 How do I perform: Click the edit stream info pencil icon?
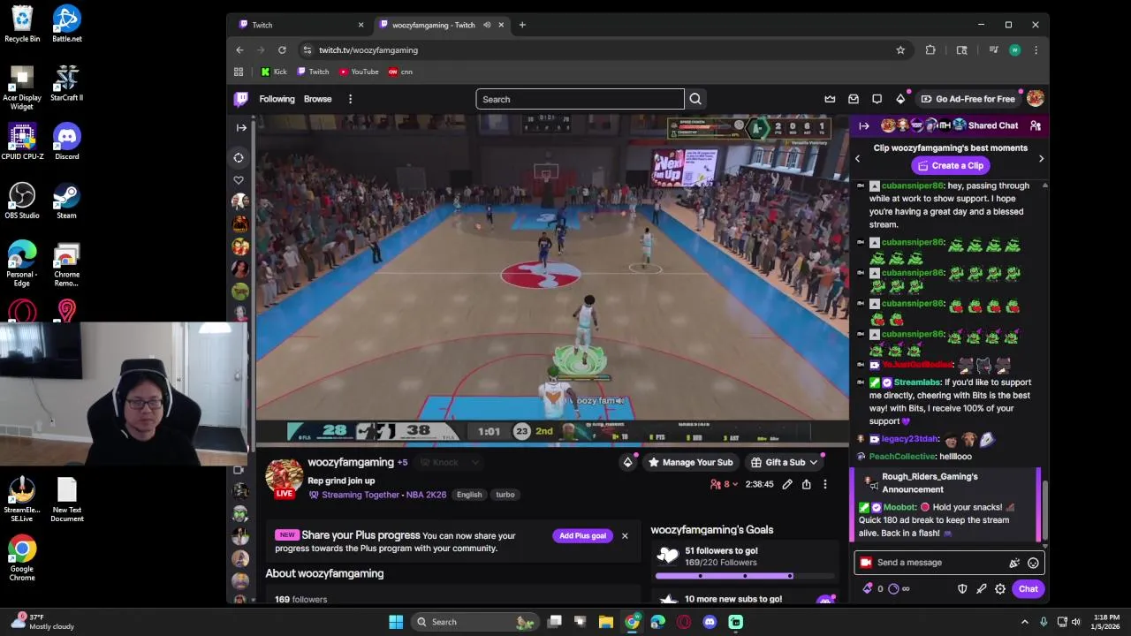787,484
